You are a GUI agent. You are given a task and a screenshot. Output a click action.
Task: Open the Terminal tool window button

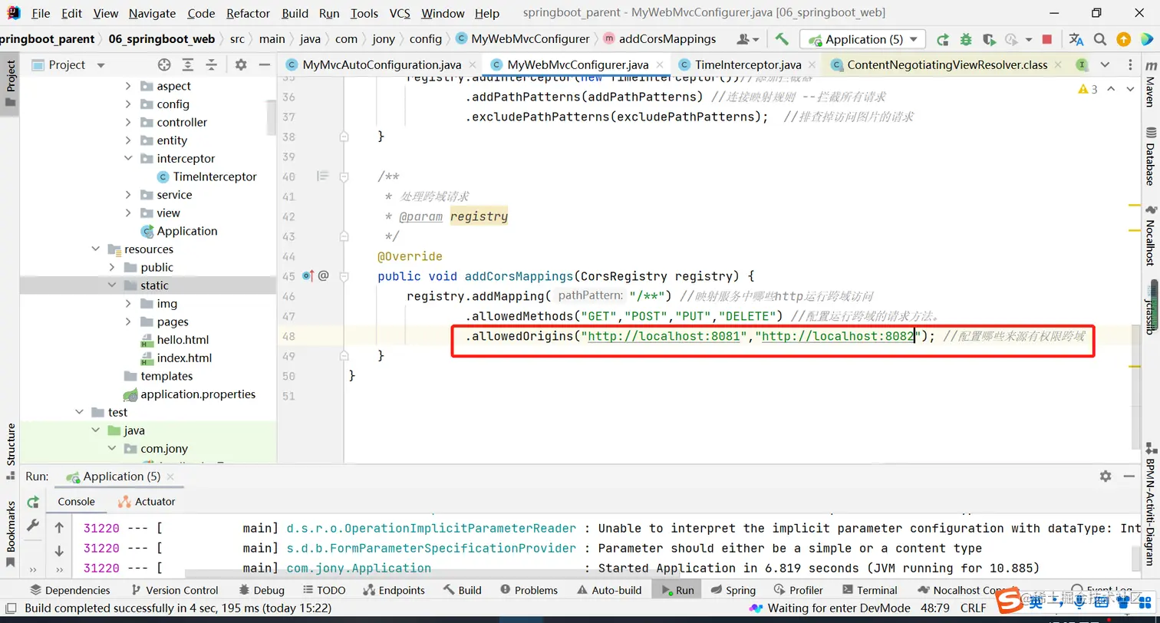tap(870, 590)
